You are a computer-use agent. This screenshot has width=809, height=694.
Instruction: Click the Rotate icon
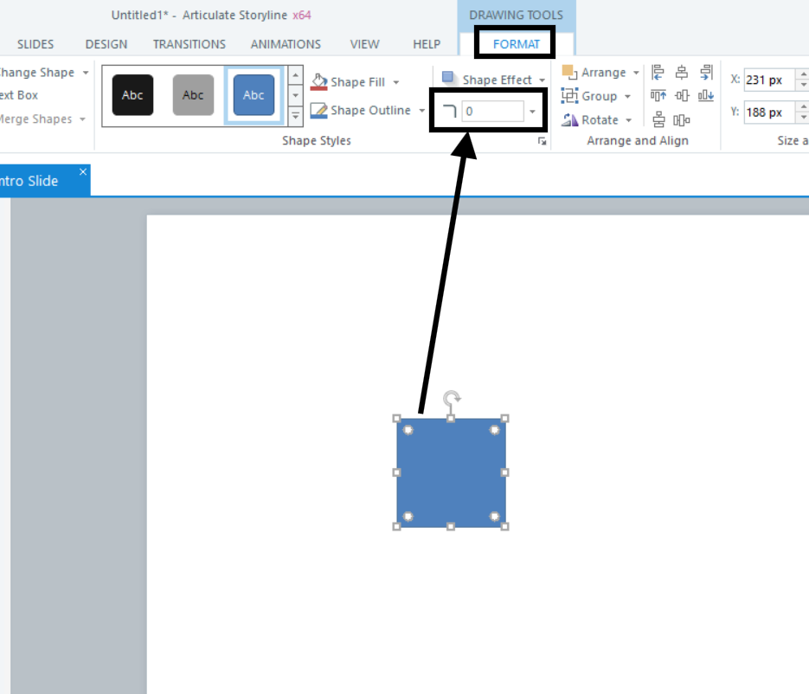point(569,119)
